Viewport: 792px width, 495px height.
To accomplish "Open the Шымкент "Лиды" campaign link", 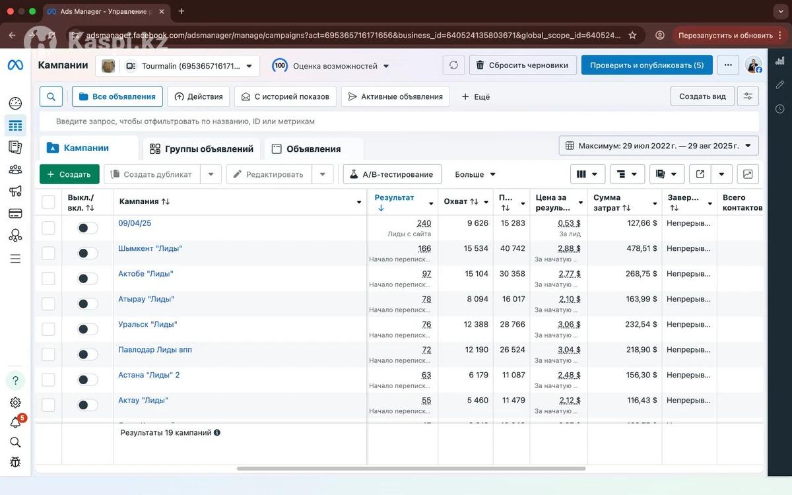I will coord(150,248).
